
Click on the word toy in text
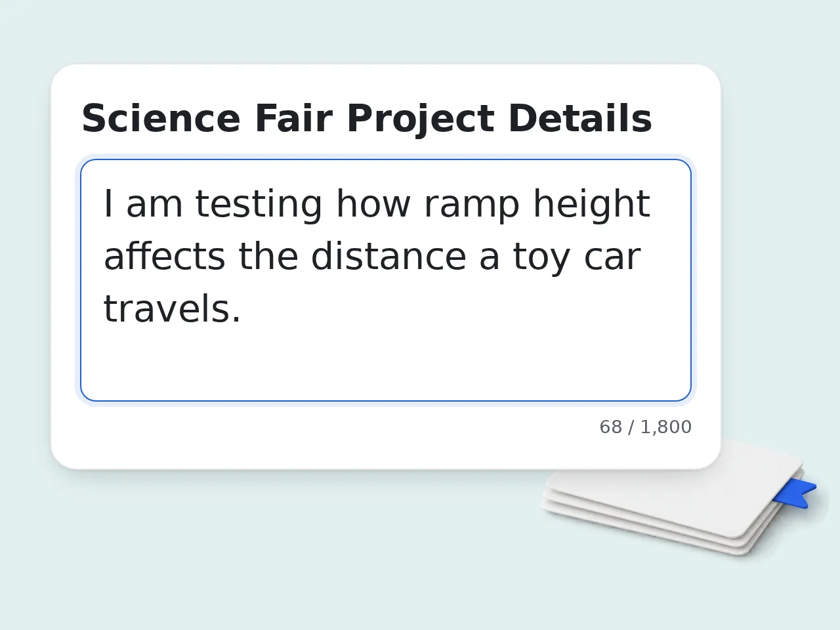(541, 257)
